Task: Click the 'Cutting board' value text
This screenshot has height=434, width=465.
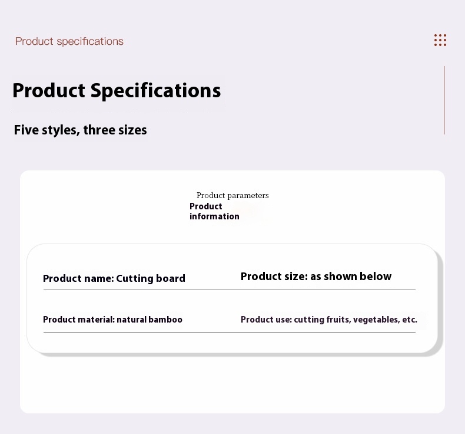Action: pos(151,278)
